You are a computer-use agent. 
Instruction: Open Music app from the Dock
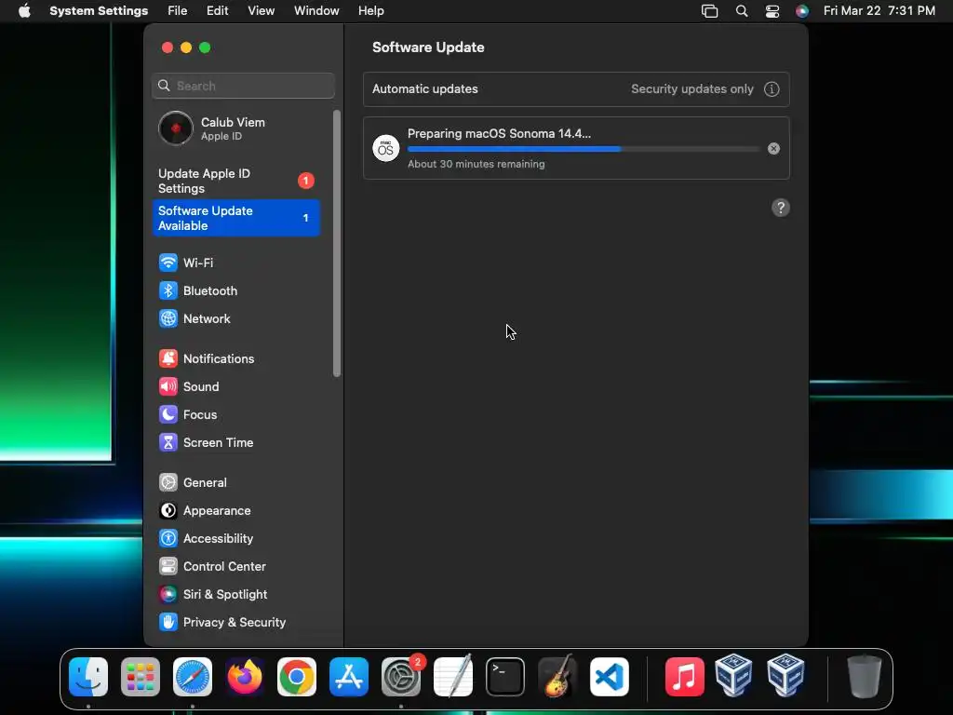point(684,677)
